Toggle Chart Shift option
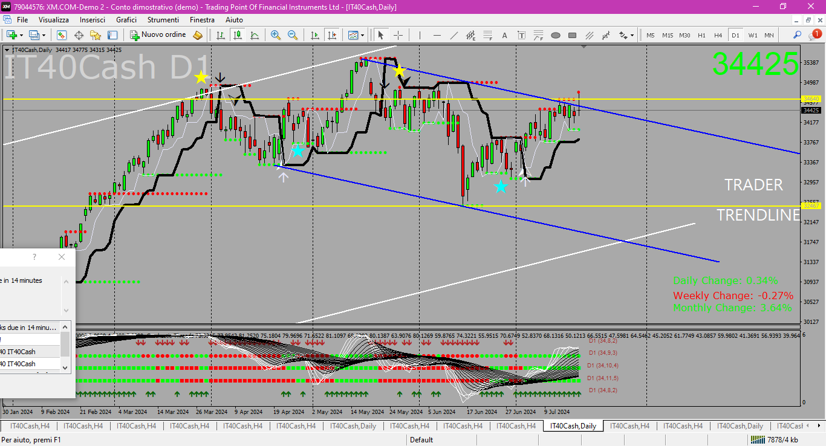The height and width of the screenshot is (446, 826). 331,35
